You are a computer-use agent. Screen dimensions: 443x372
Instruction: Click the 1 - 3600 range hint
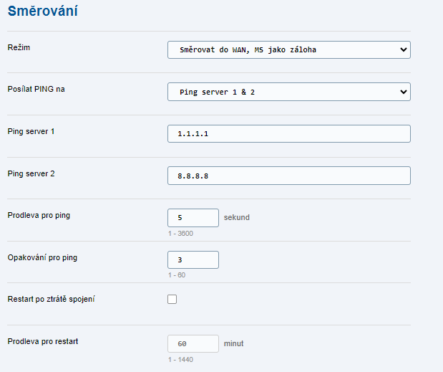(x=180, y=234)
